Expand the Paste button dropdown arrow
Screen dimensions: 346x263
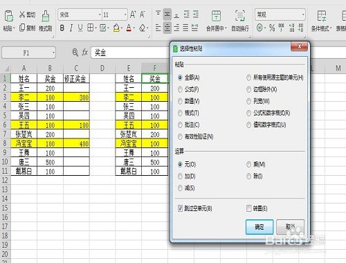tap(14, 28)
